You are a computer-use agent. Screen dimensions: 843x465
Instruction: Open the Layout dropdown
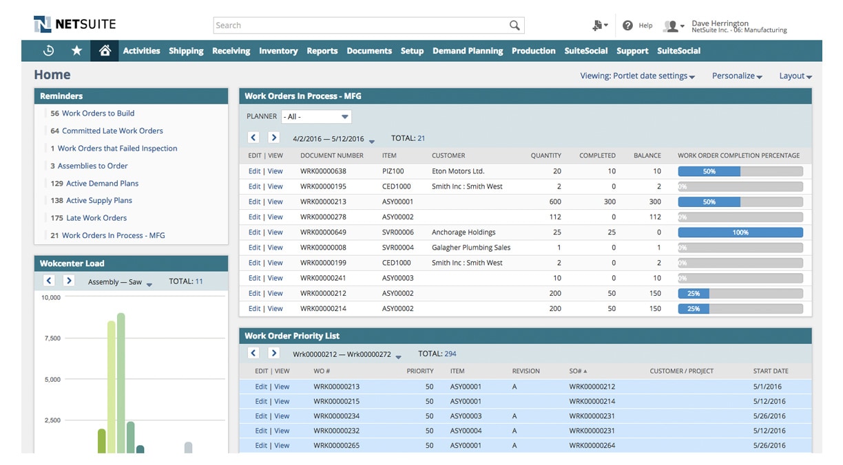[795, 76]
